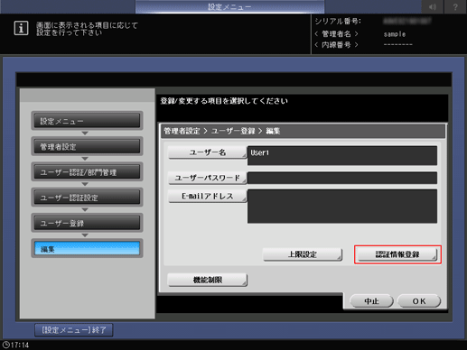
Task: Click the シリアル番号 label
Action: point(338,22)
